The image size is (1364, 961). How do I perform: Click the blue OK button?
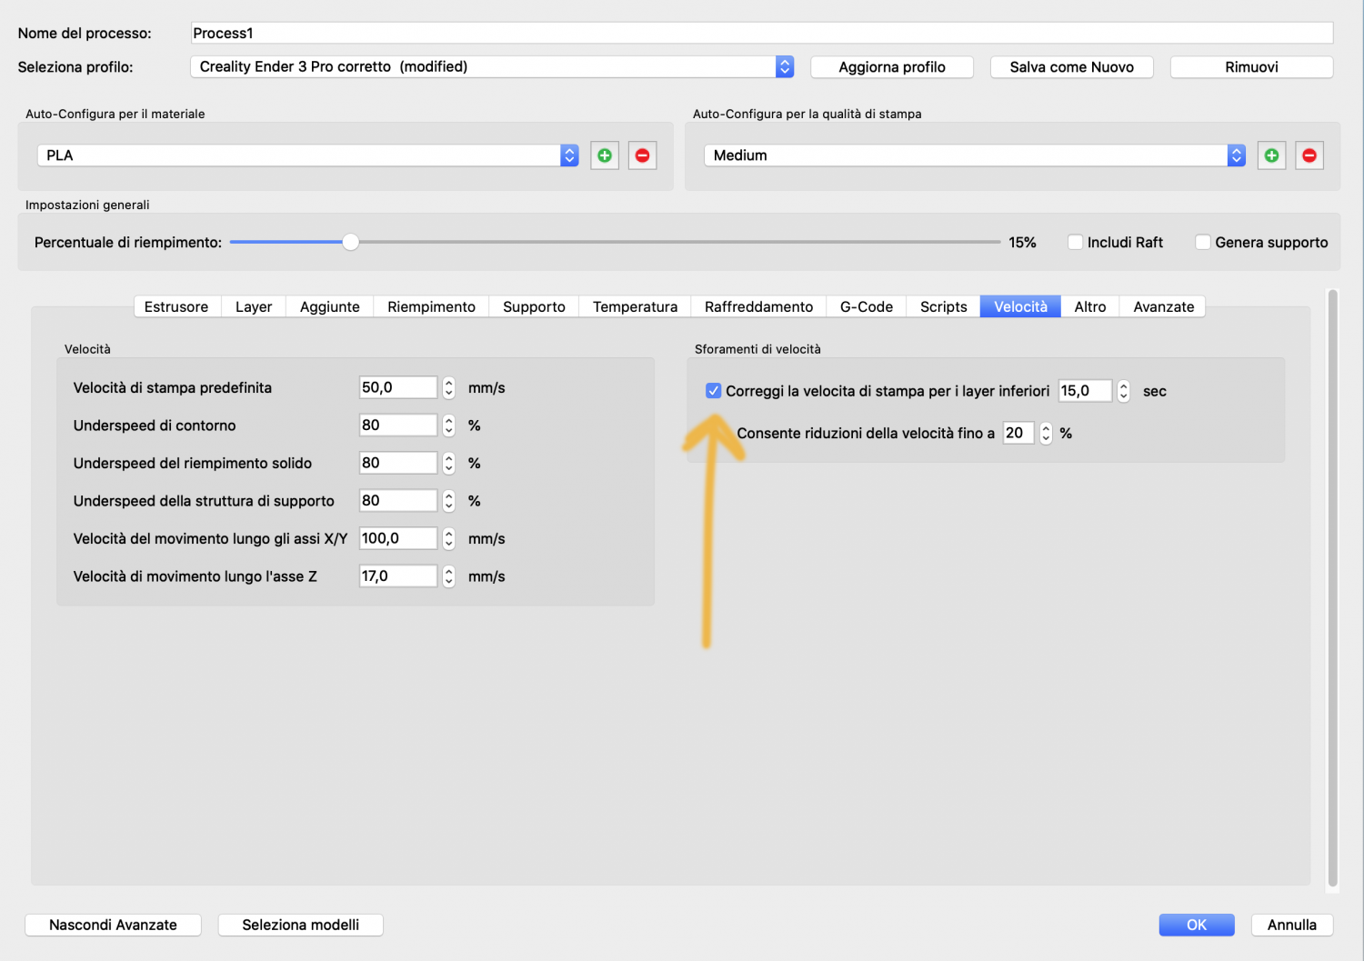coord(1196,925)
